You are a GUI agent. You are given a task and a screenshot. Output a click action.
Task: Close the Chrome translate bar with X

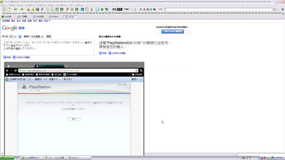(142, 79)
